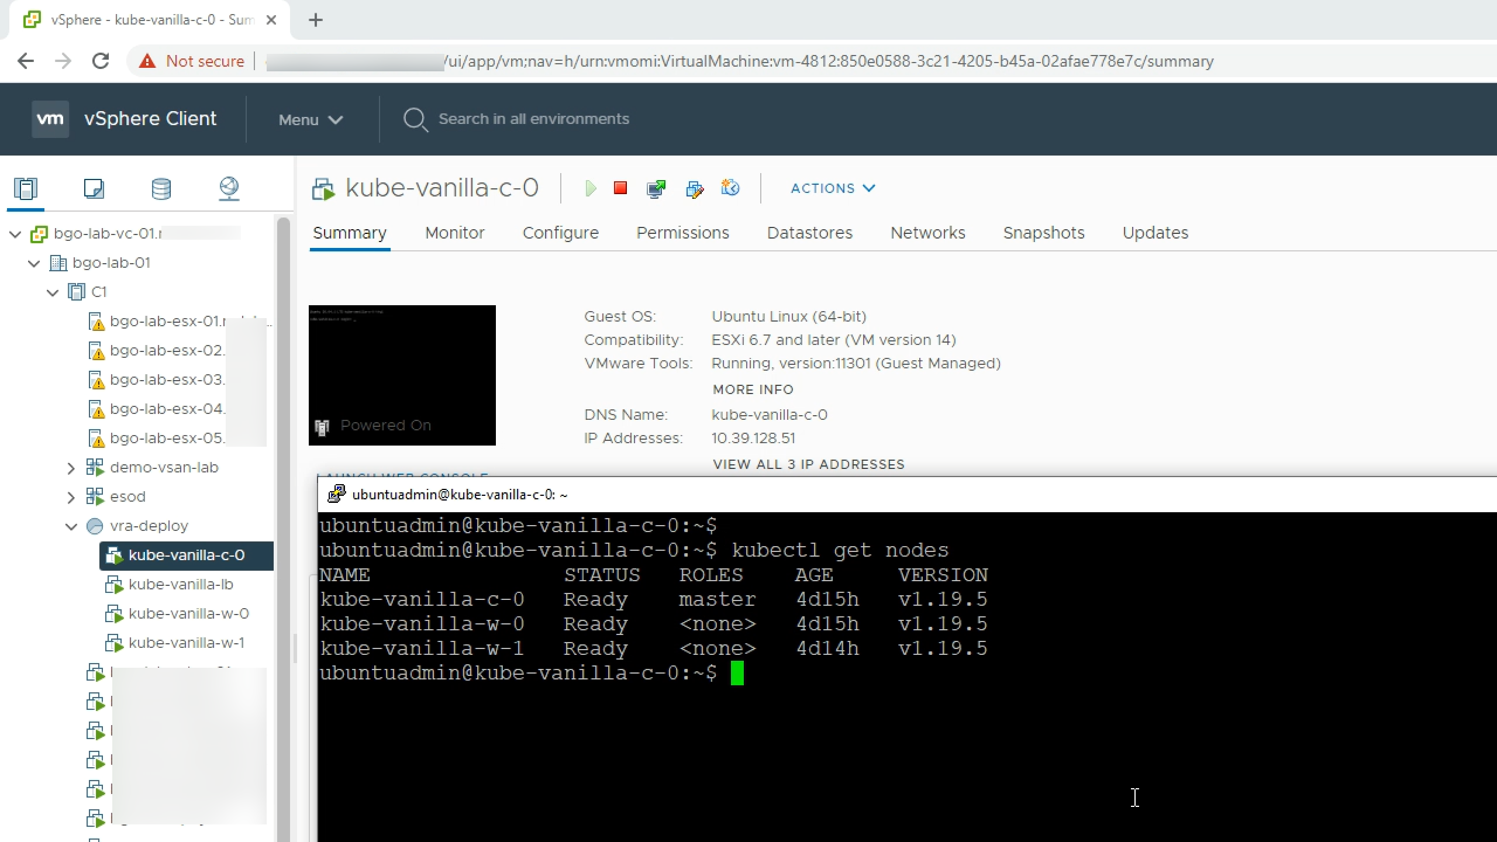The height and width of the screenshot is (842, 1497).
Task: Open the Networks tab
Action: tap(928, 233)
